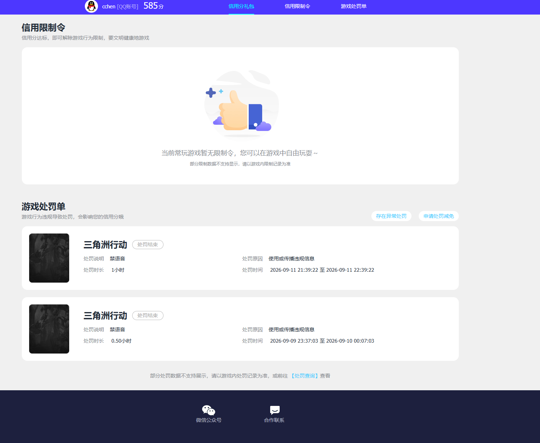The height and width of the screenshot is (443, 540).
Task: Click the penalty time 2026-09-11 21:39:22
Action: pyautogui.click(x=294, y=270)
